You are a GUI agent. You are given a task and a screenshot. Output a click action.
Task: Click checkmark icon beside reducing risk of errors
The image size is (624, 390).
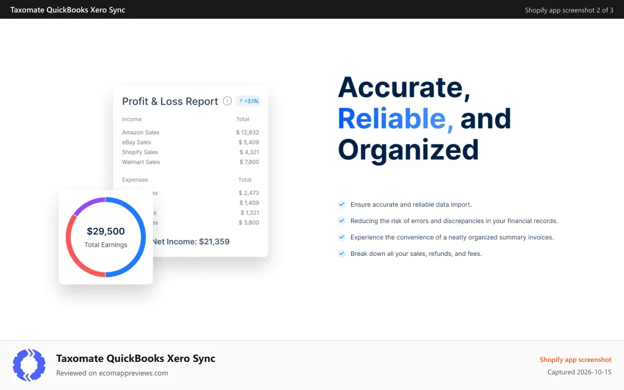point(342,221)
